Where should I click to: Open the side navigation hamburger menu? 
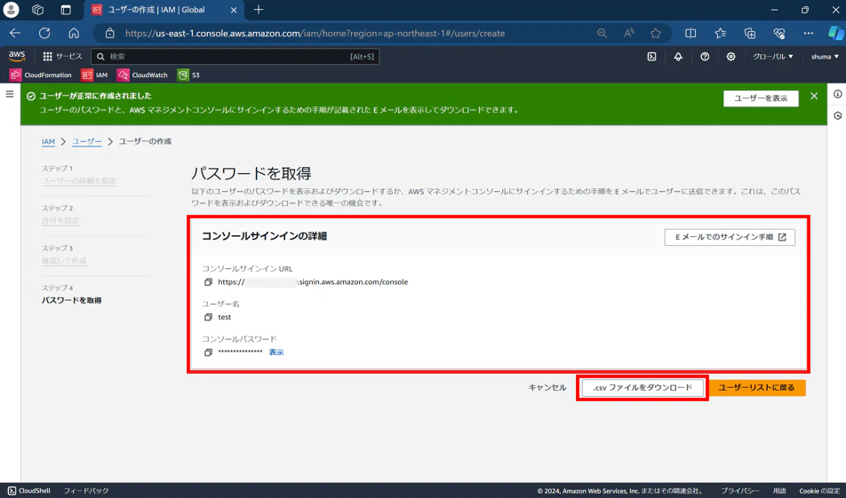(10, 94)
